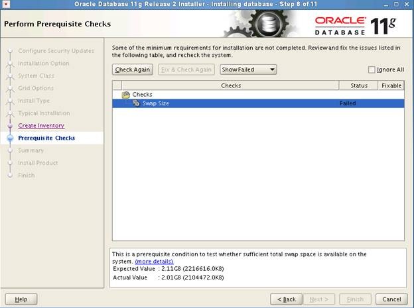Click the gear icon beside Swap Size
This screenshot has height=308, width=414.
pyautogui.click(x=136, y=103)
